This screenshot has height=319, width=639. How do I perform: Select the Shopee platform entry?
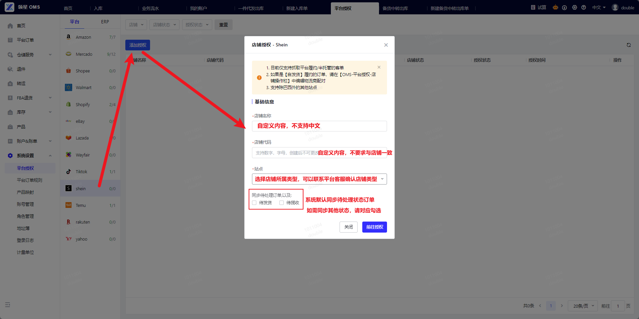click(90, 71)
